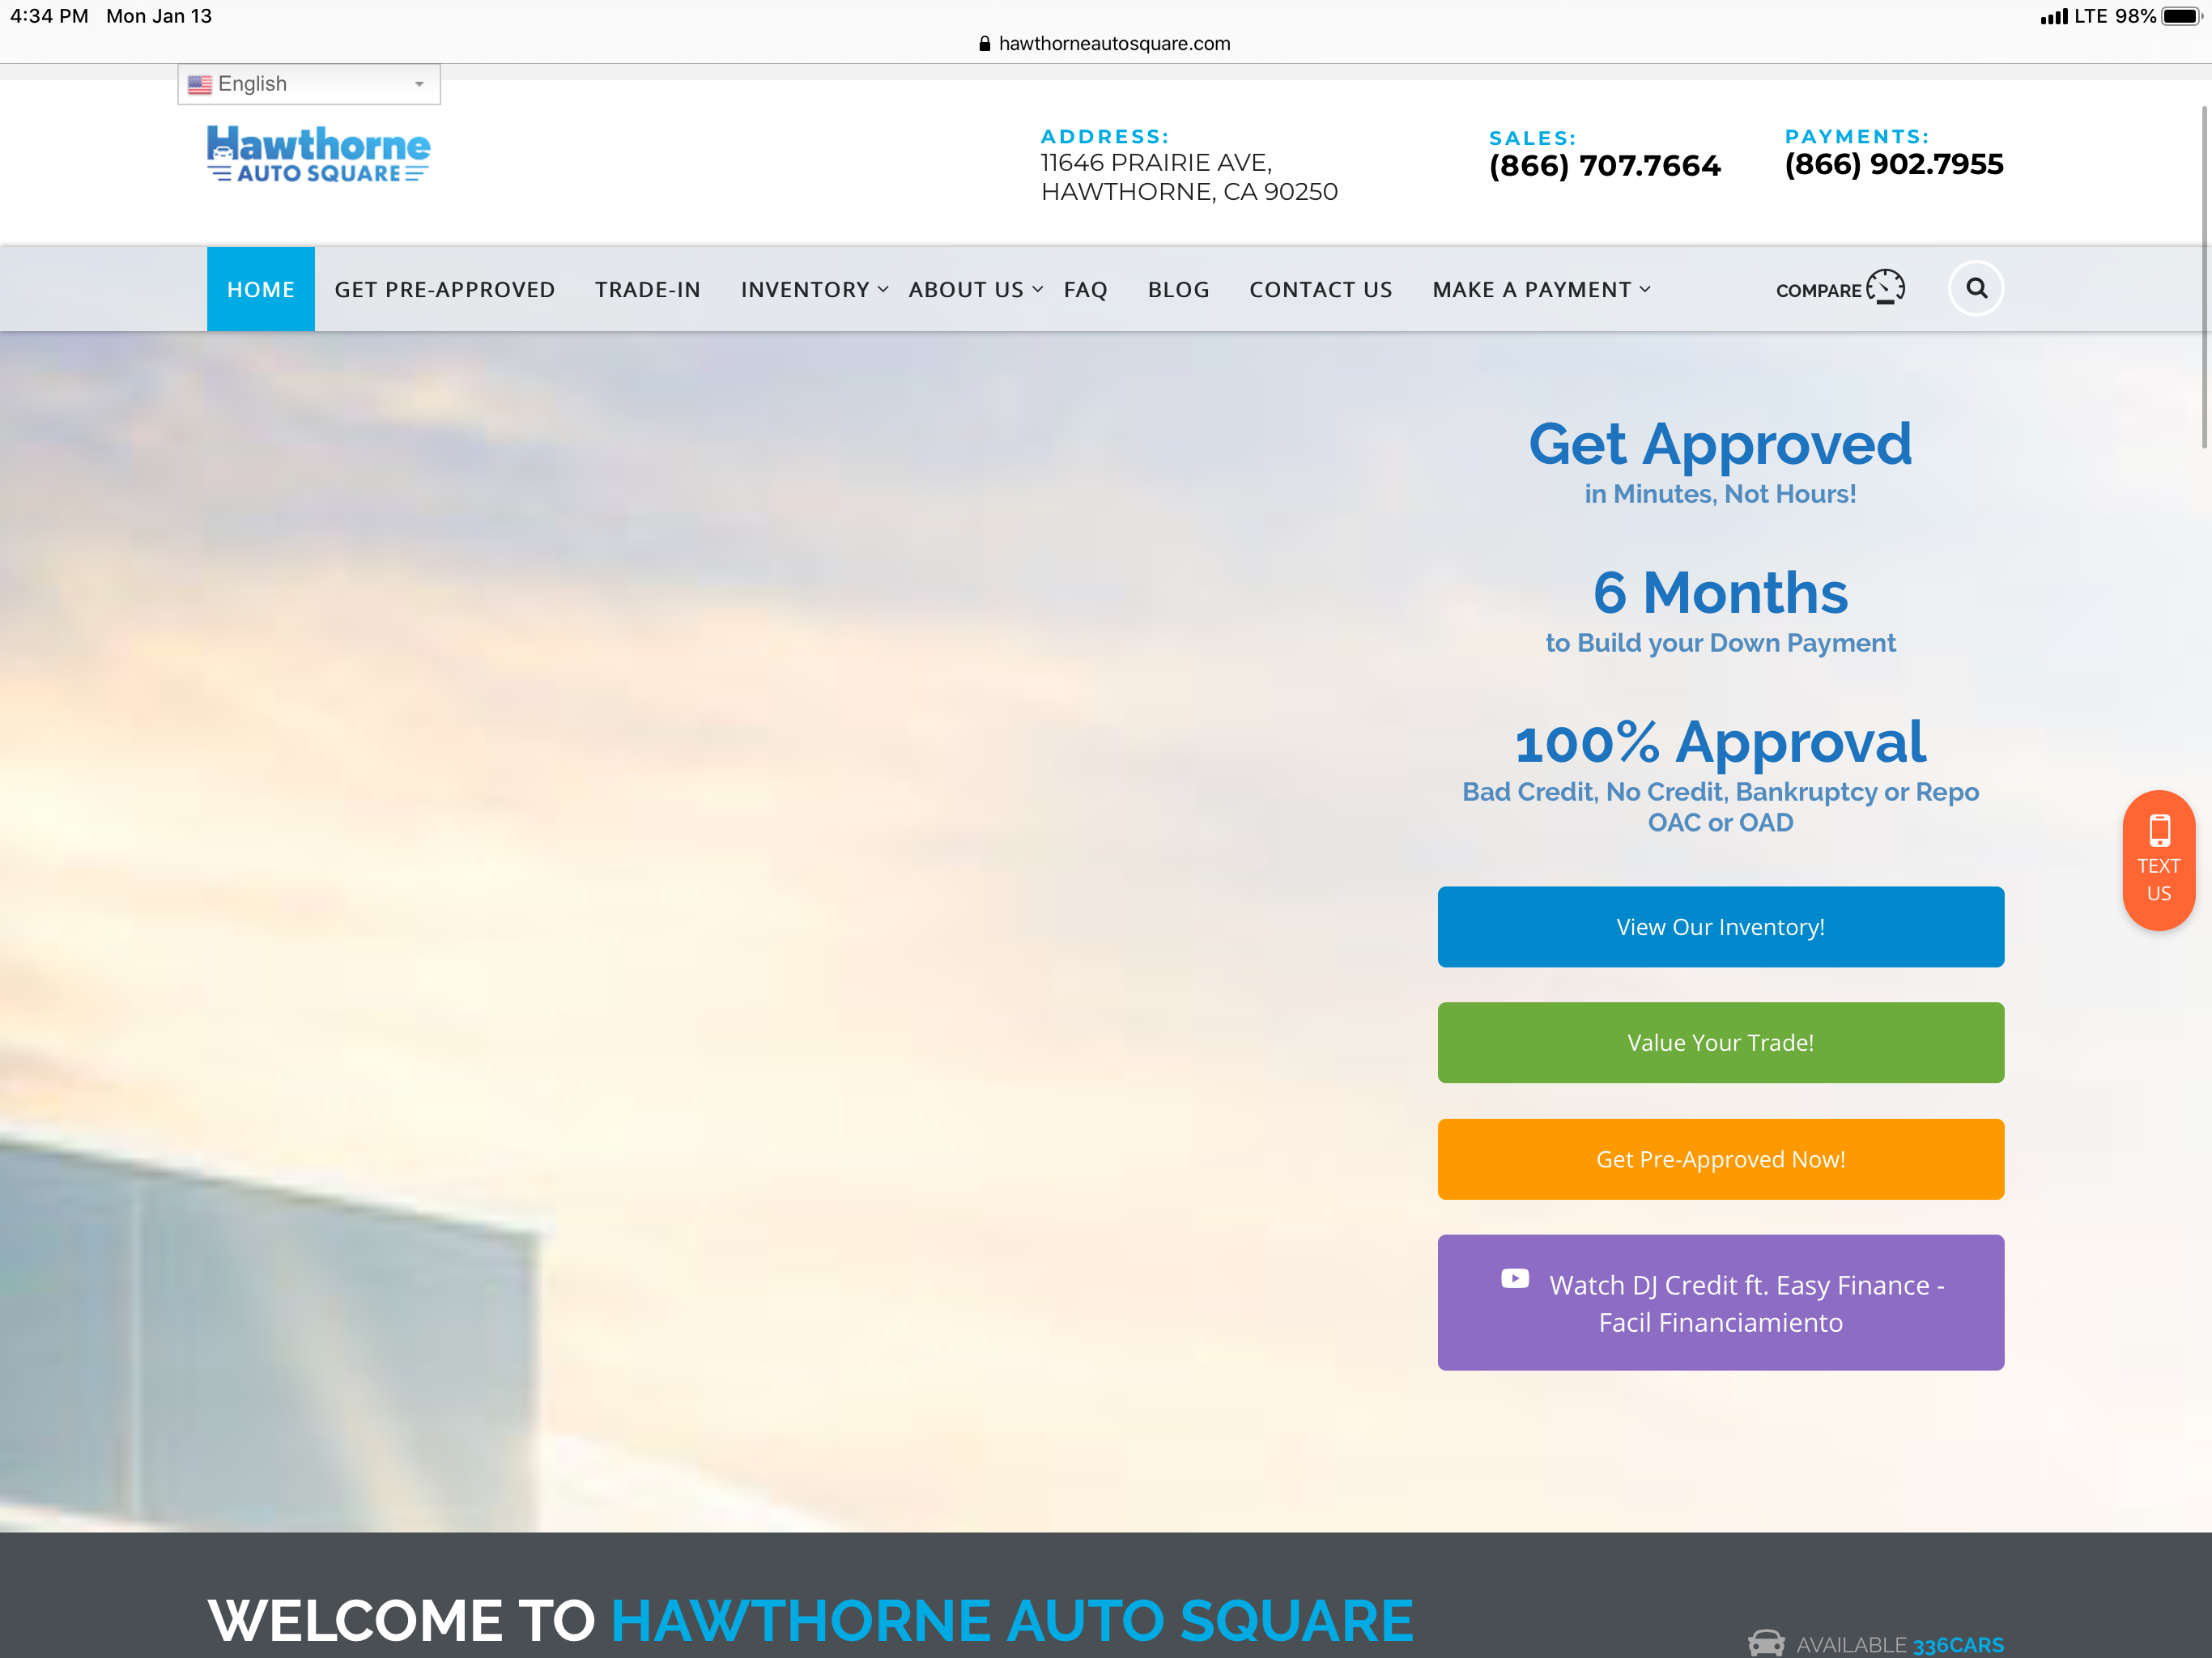
Task: Click the 6 Months heading
Action: 1720,592
